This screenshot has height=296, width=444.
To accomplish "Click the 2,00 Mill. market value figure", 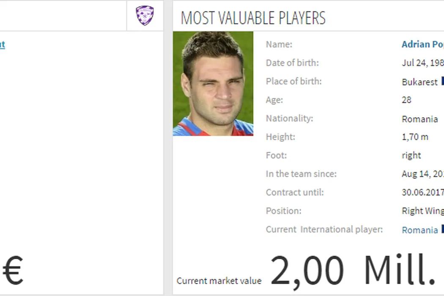I will point(353,271).
